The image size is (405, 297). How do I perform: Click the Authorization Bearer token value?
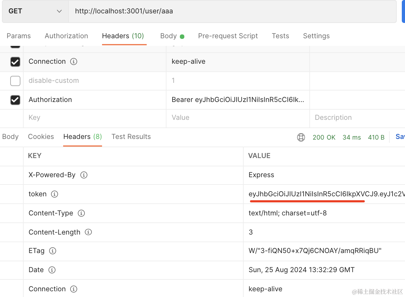click(x=238, y=100)
